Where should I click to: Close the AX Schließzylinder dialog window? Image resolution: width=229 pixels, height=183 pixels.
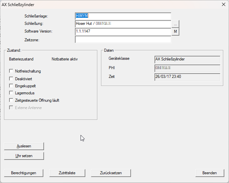pyautogui.click(x=223, y=4)
